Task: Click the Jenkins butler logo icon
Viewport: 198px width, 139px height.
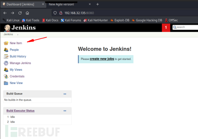Action: [7, 28]
